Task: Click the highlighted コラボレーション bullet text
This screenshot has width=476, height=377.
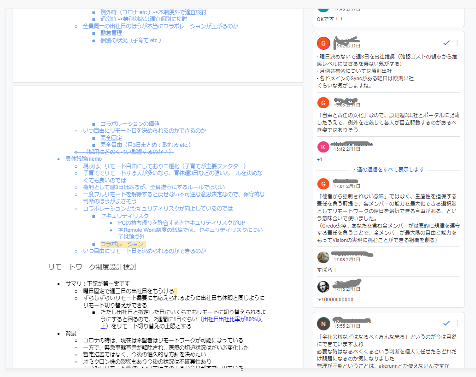Action: (x=122, y=244)
